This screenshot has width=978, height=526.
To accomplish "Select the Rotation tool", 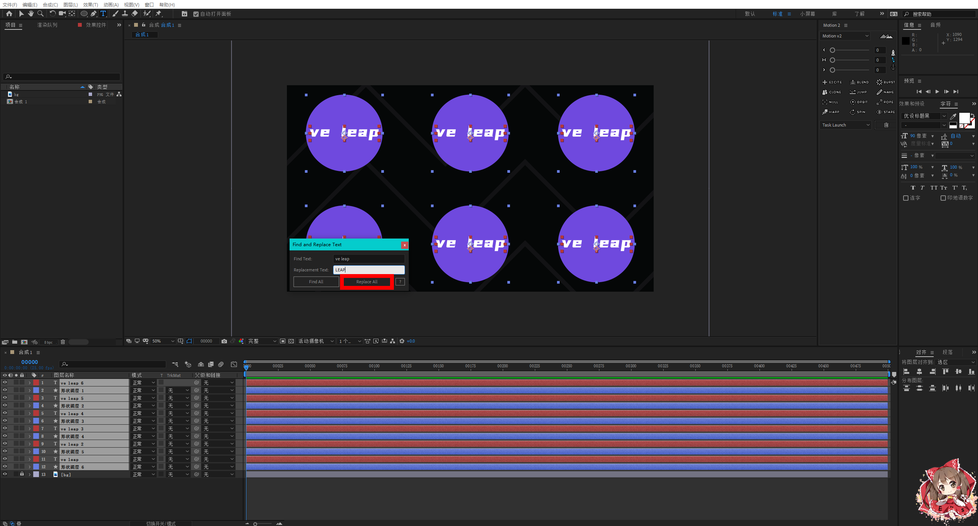I will click(x=53, y=14).
